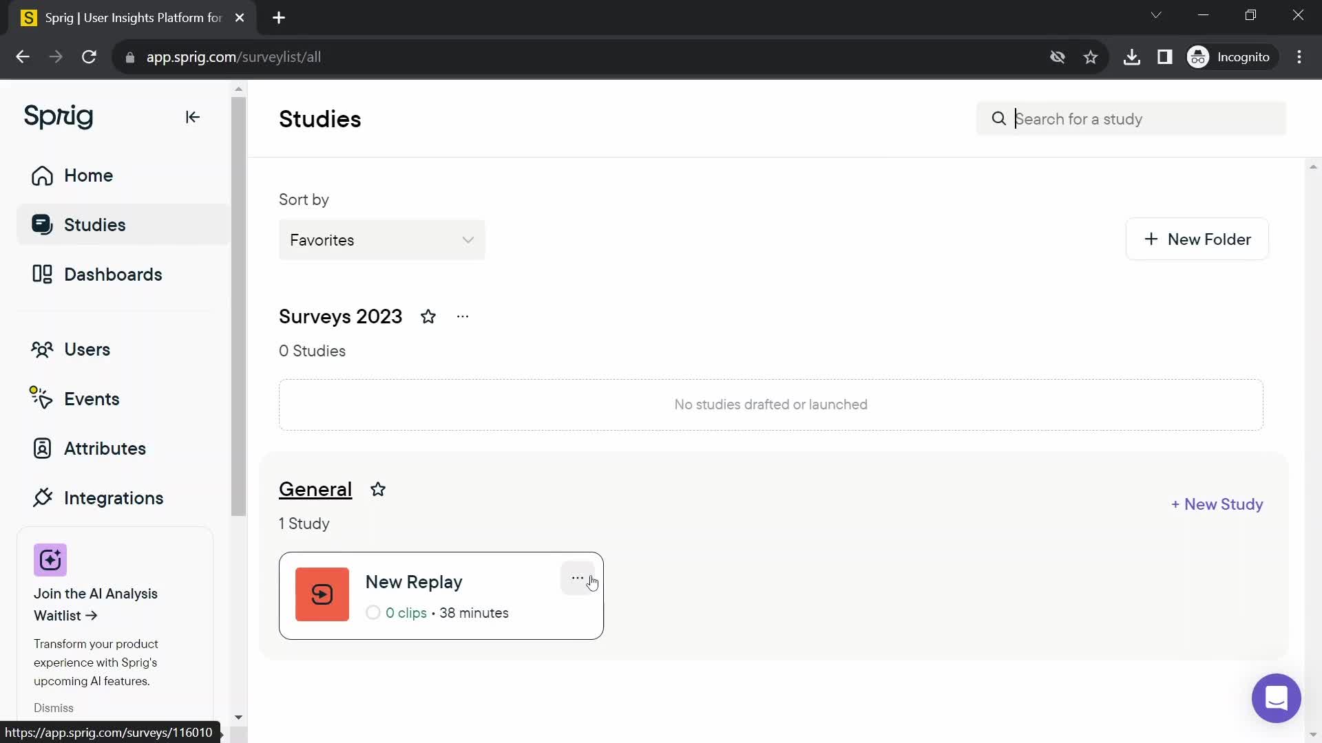1322x743 pixels.
Task: Click the Attributes sidebar icon
Action: point(43,449)
